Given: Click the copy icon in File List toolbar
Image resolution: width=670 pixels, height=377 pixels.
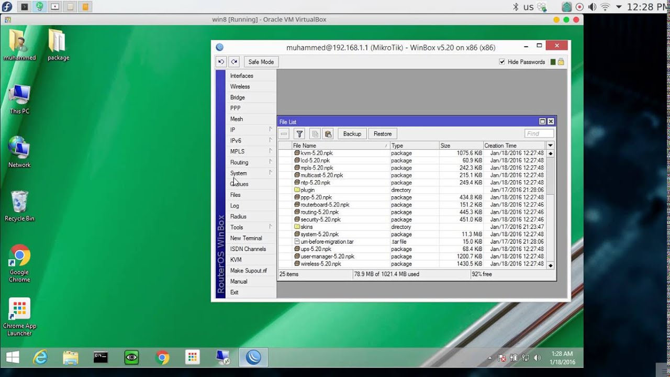Looking at the screenshot, I should pos(315,134).
